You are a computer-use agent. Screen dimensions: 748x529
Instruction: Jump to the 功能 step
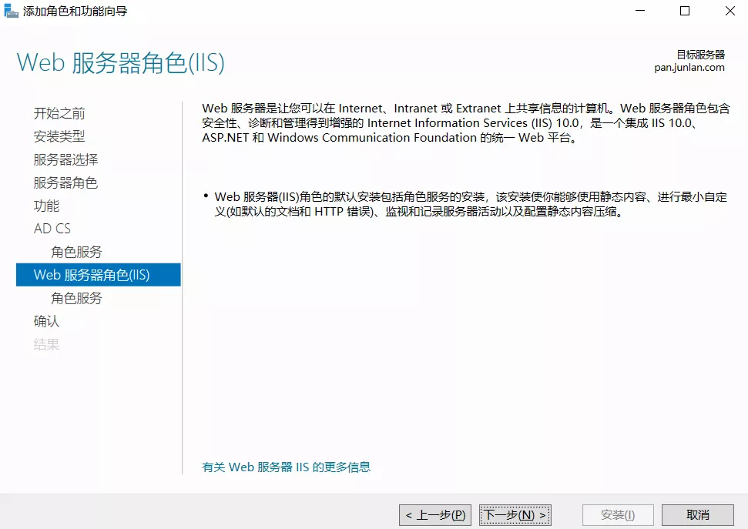click(x=46, y=206)
